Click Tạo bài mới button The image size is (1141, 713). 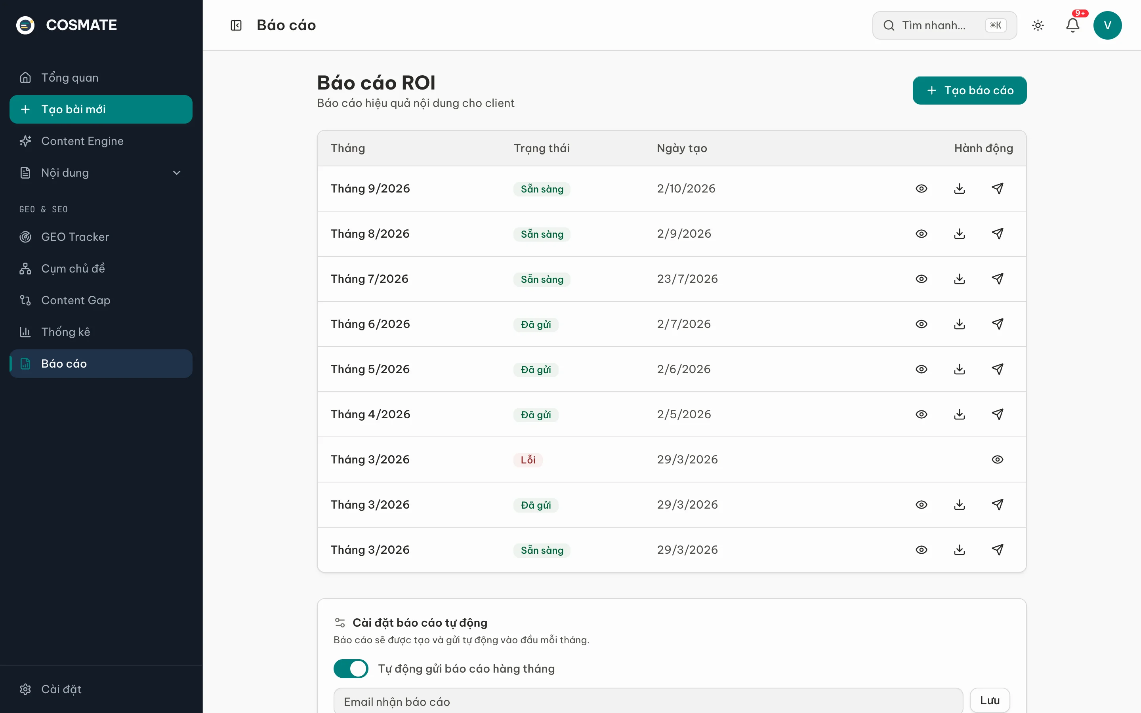101,109
